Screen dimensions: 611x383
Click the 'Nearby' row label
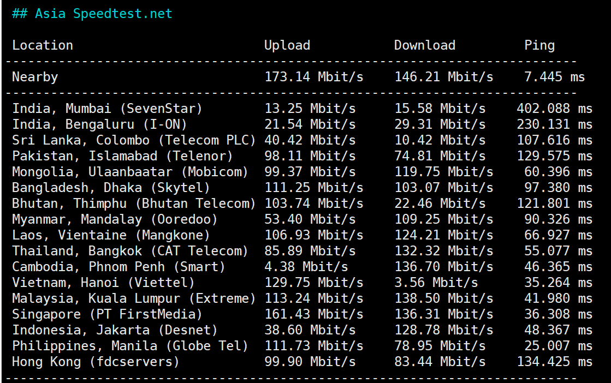tap(35, 77)
